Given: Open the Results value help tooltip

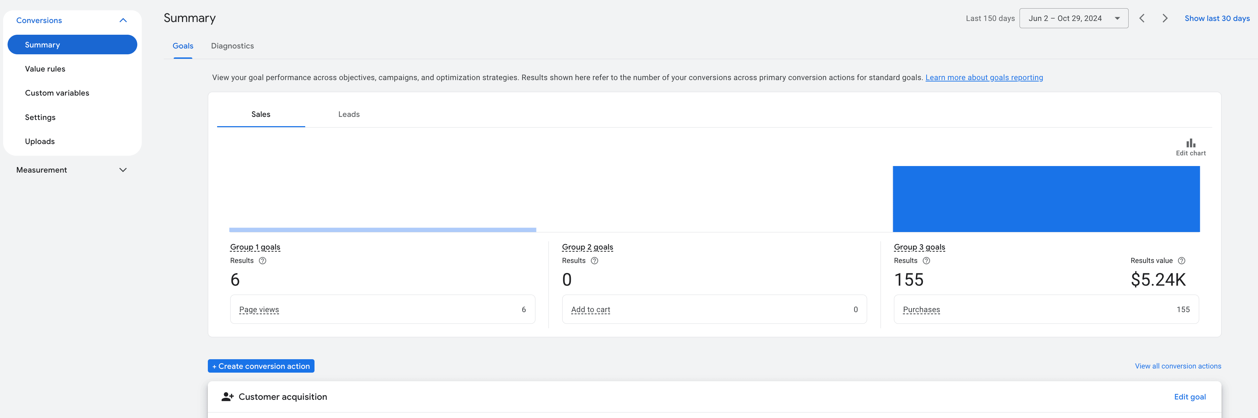Looking at the screenshot, I should click(x=1182, y=261).
